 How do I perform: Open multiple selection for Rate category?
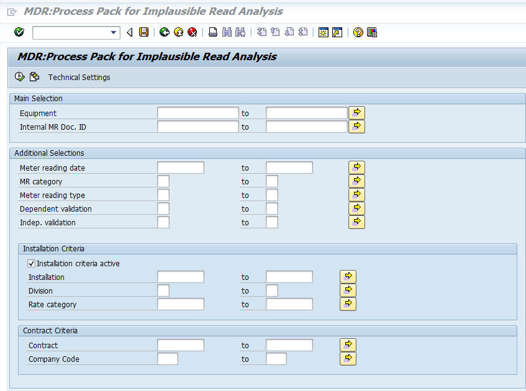(x=348, y=304)
